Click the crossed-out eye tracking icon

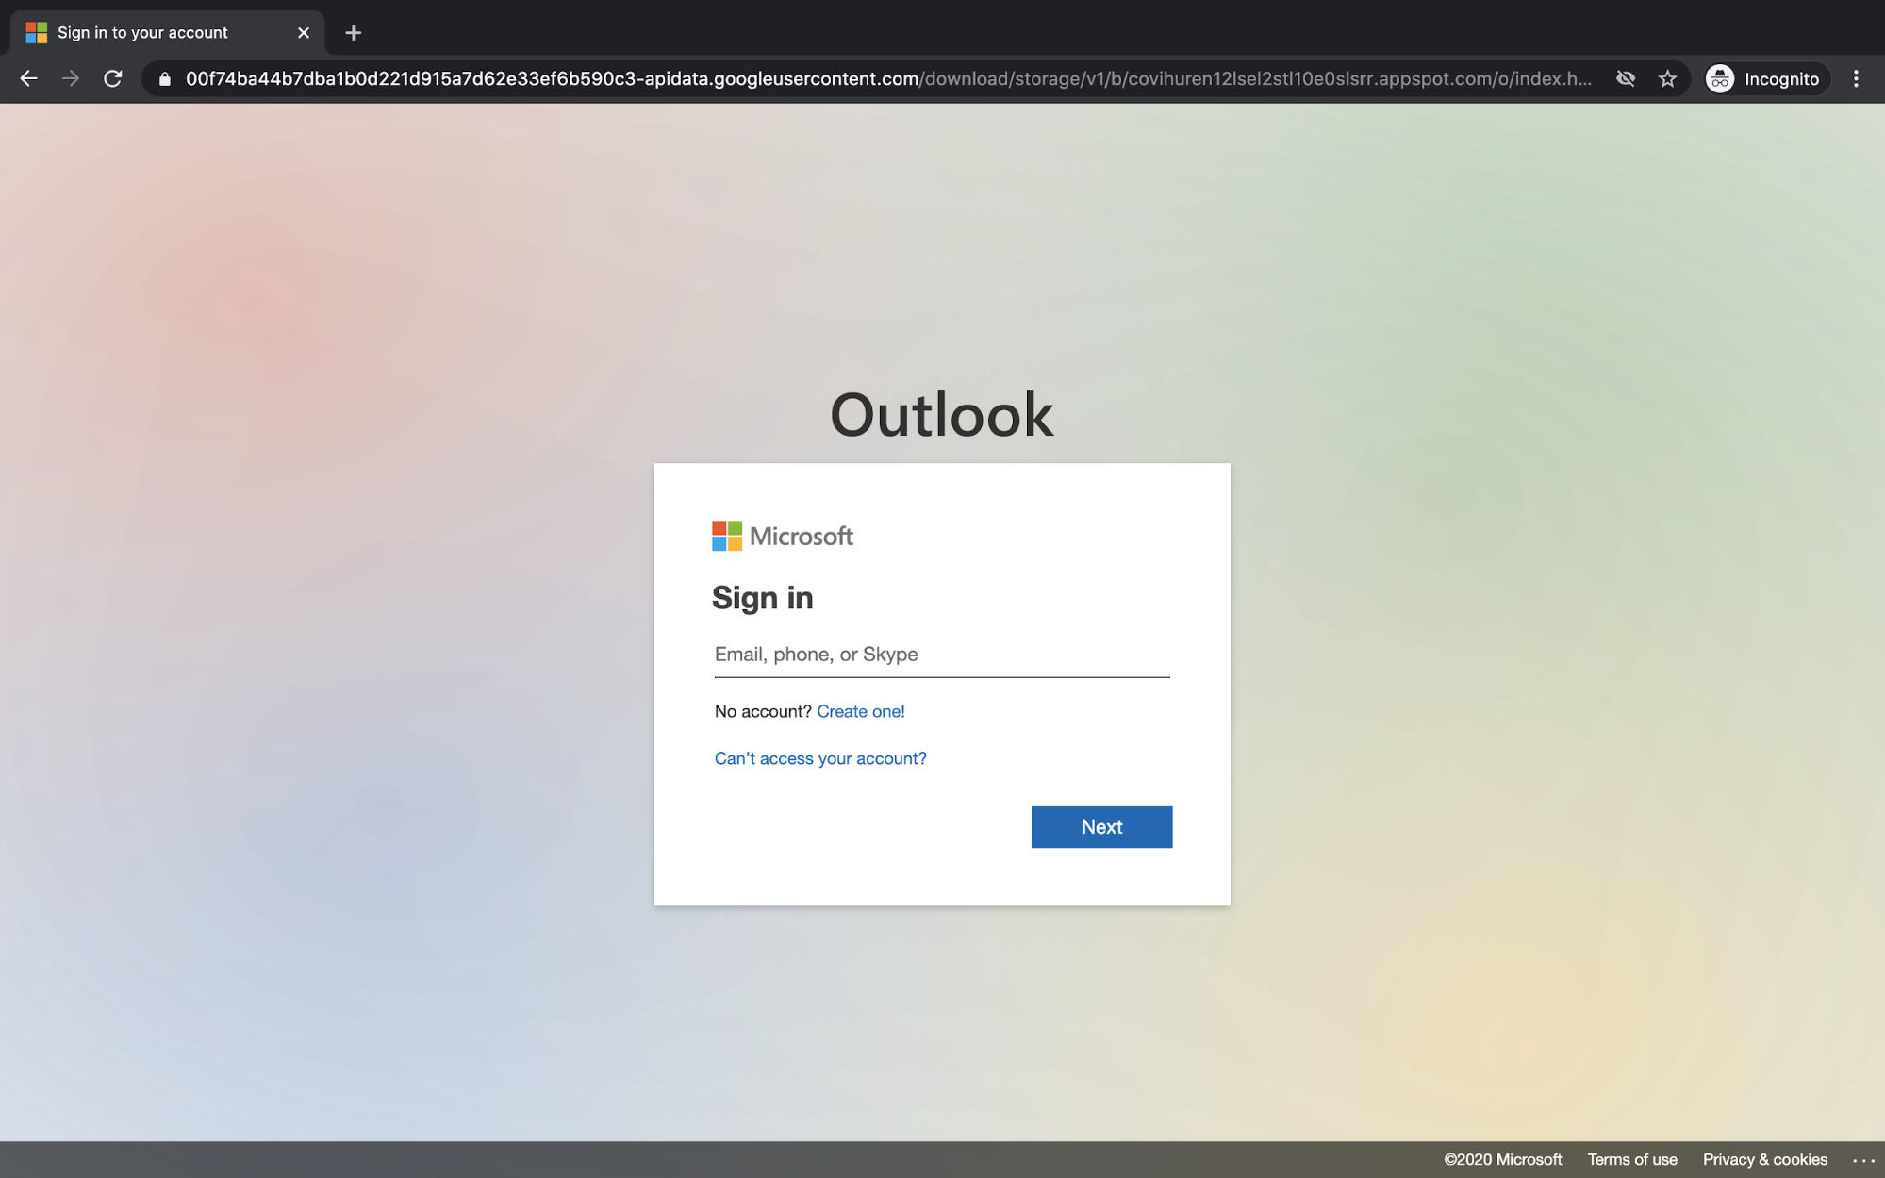point(1626,79)
